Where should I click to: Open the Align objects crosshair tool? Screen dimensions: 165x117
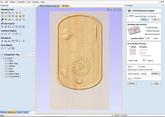[x=20, y=34]
